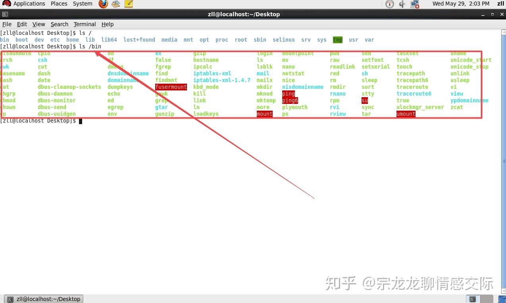Open the time tracker applet icon

389,4
